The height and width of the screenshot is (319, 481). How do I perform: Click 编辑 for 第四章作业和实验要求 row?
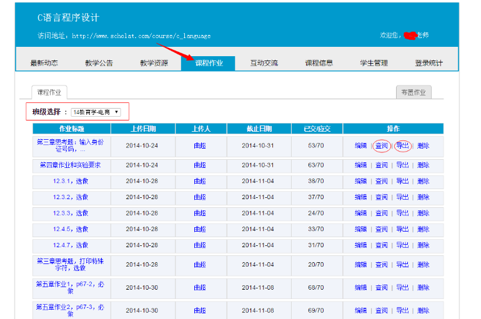361,165
